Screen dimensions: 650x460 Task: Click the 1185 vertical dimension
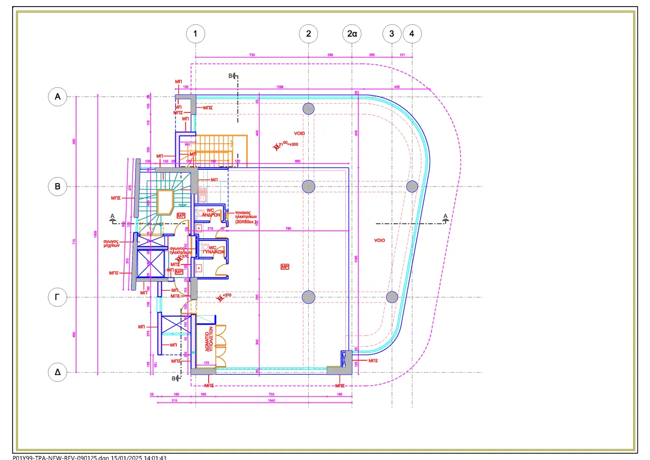[x=357, y=259]
